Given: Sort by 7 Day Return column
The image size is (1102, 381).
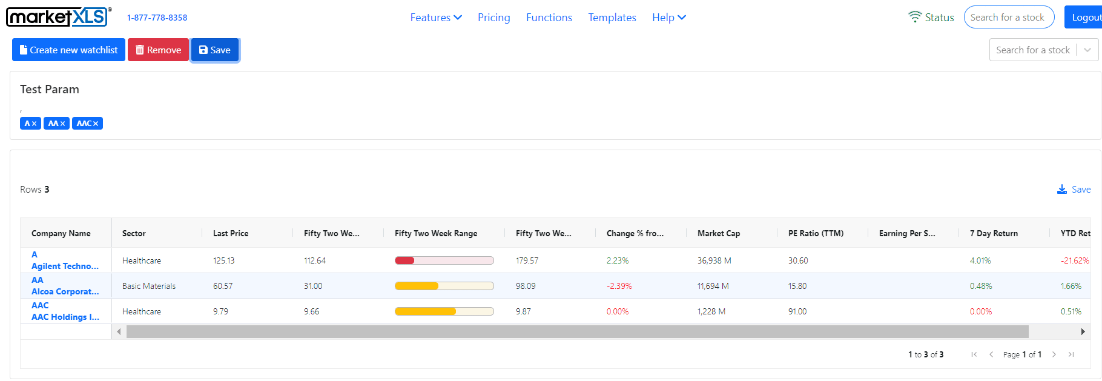Looking at the screenshot, I should point(994,233).
